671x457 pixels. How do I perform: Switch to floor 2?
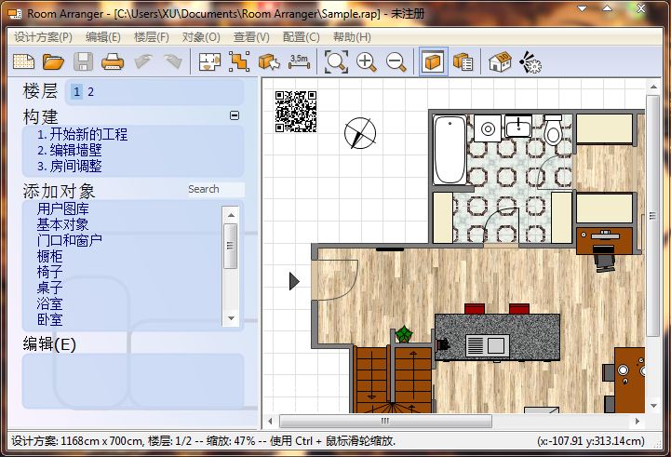[91, 91]
